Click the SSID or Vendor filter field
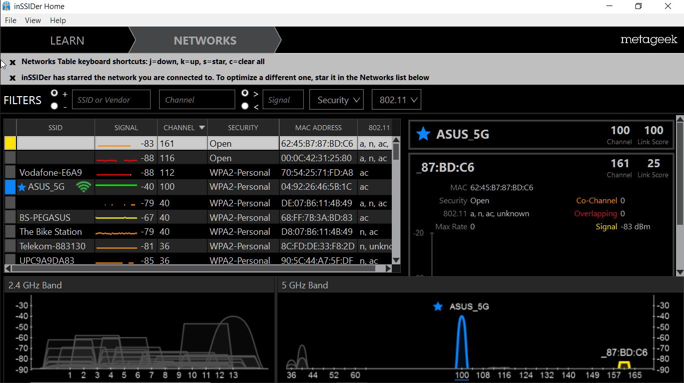This screenshot has width=684, height=383. tap(111, 100)
